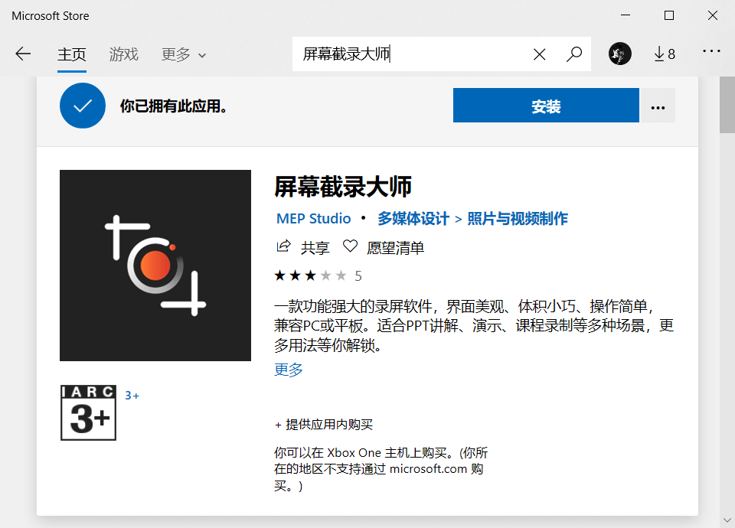The image size is (735, 528).
Task: Open the user account avatar
Action: click(619, 54)
